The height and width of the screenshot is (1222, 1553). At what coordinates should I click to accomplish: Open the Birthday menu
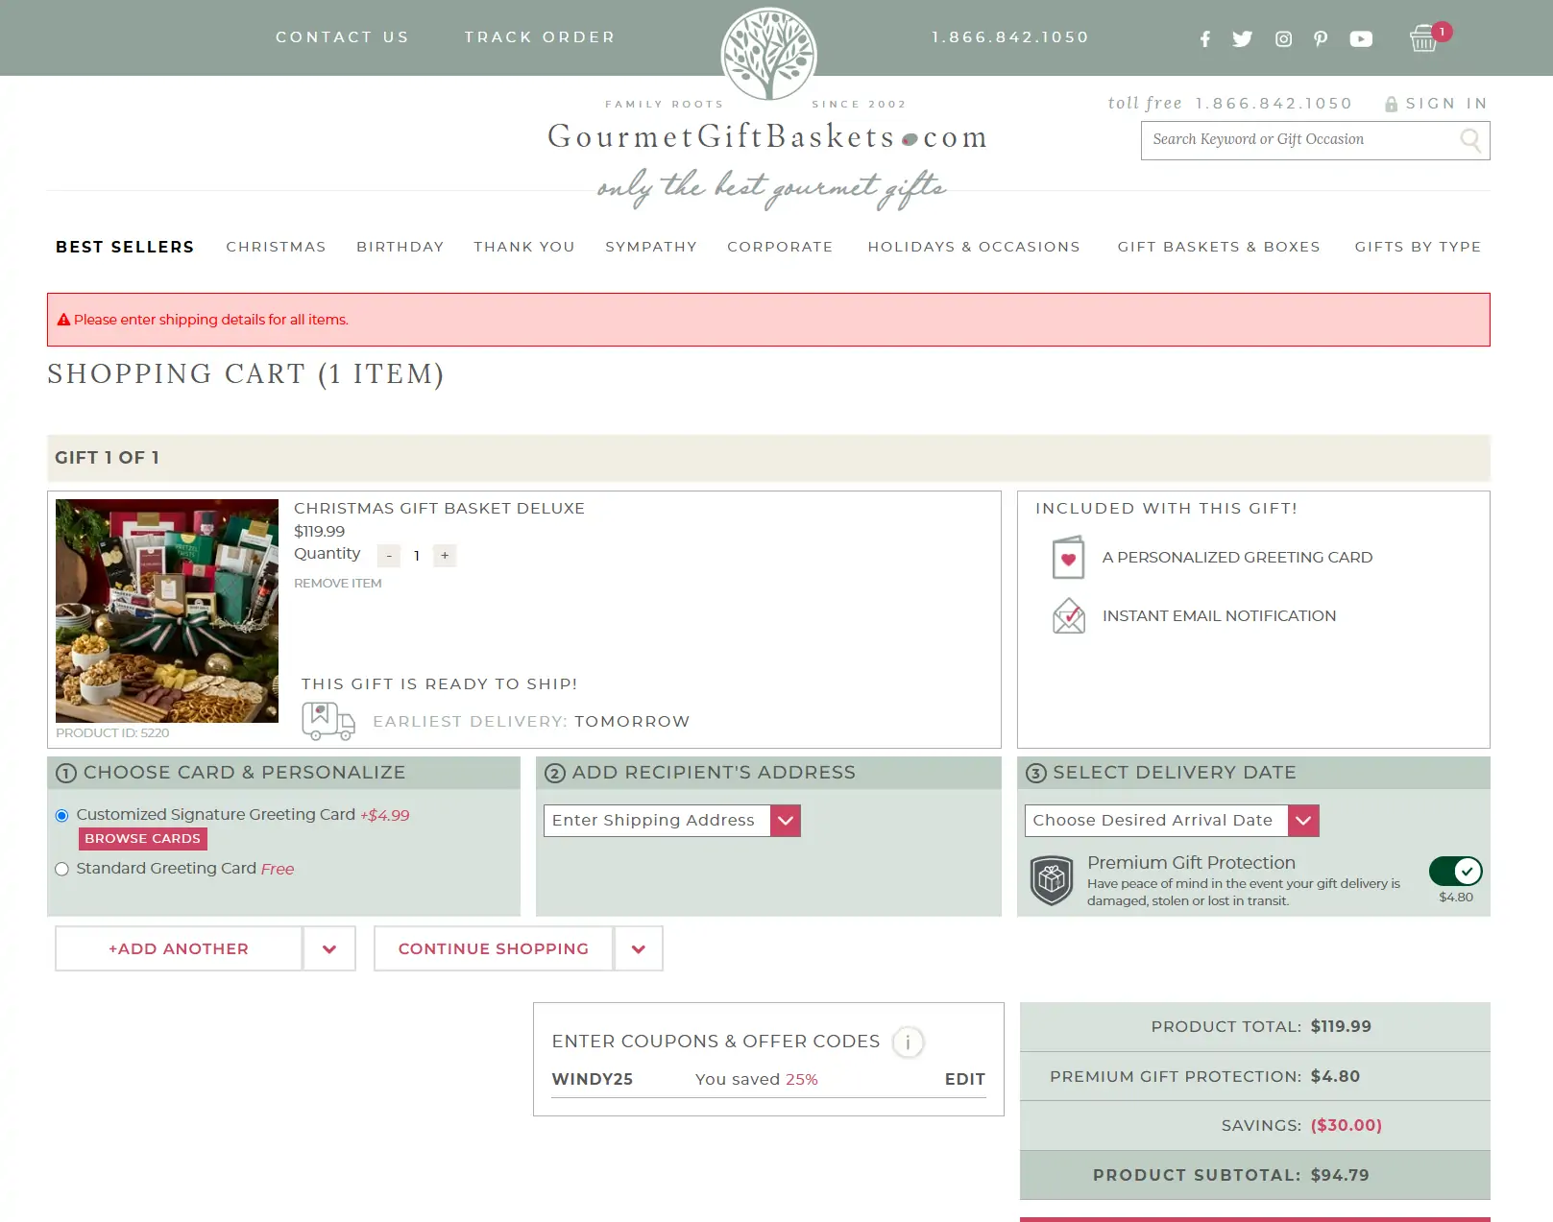400,247
